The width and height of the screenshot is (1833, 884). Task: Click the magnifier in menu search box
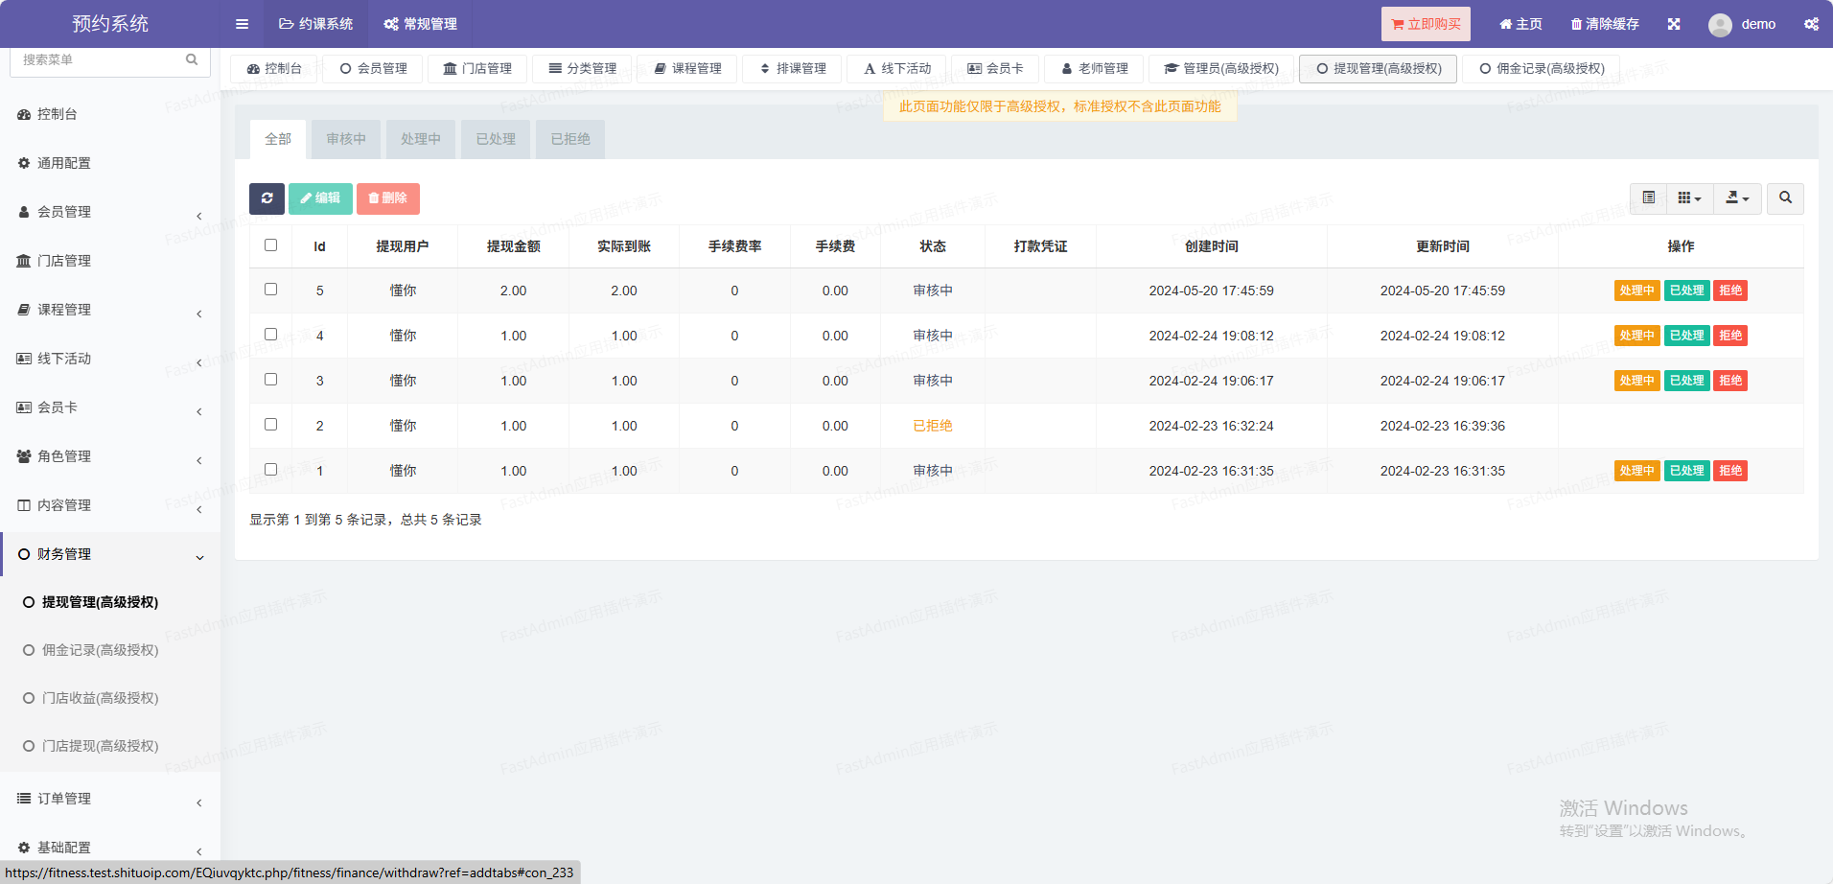(192, 59)
